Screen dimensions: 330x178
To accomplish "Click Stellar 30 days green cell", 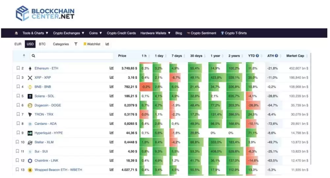I will (x=197, y=142).
